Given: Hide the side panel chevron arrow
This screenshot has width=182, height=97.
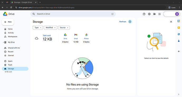Looking at the screenshot, I should (x=179, y=94).
